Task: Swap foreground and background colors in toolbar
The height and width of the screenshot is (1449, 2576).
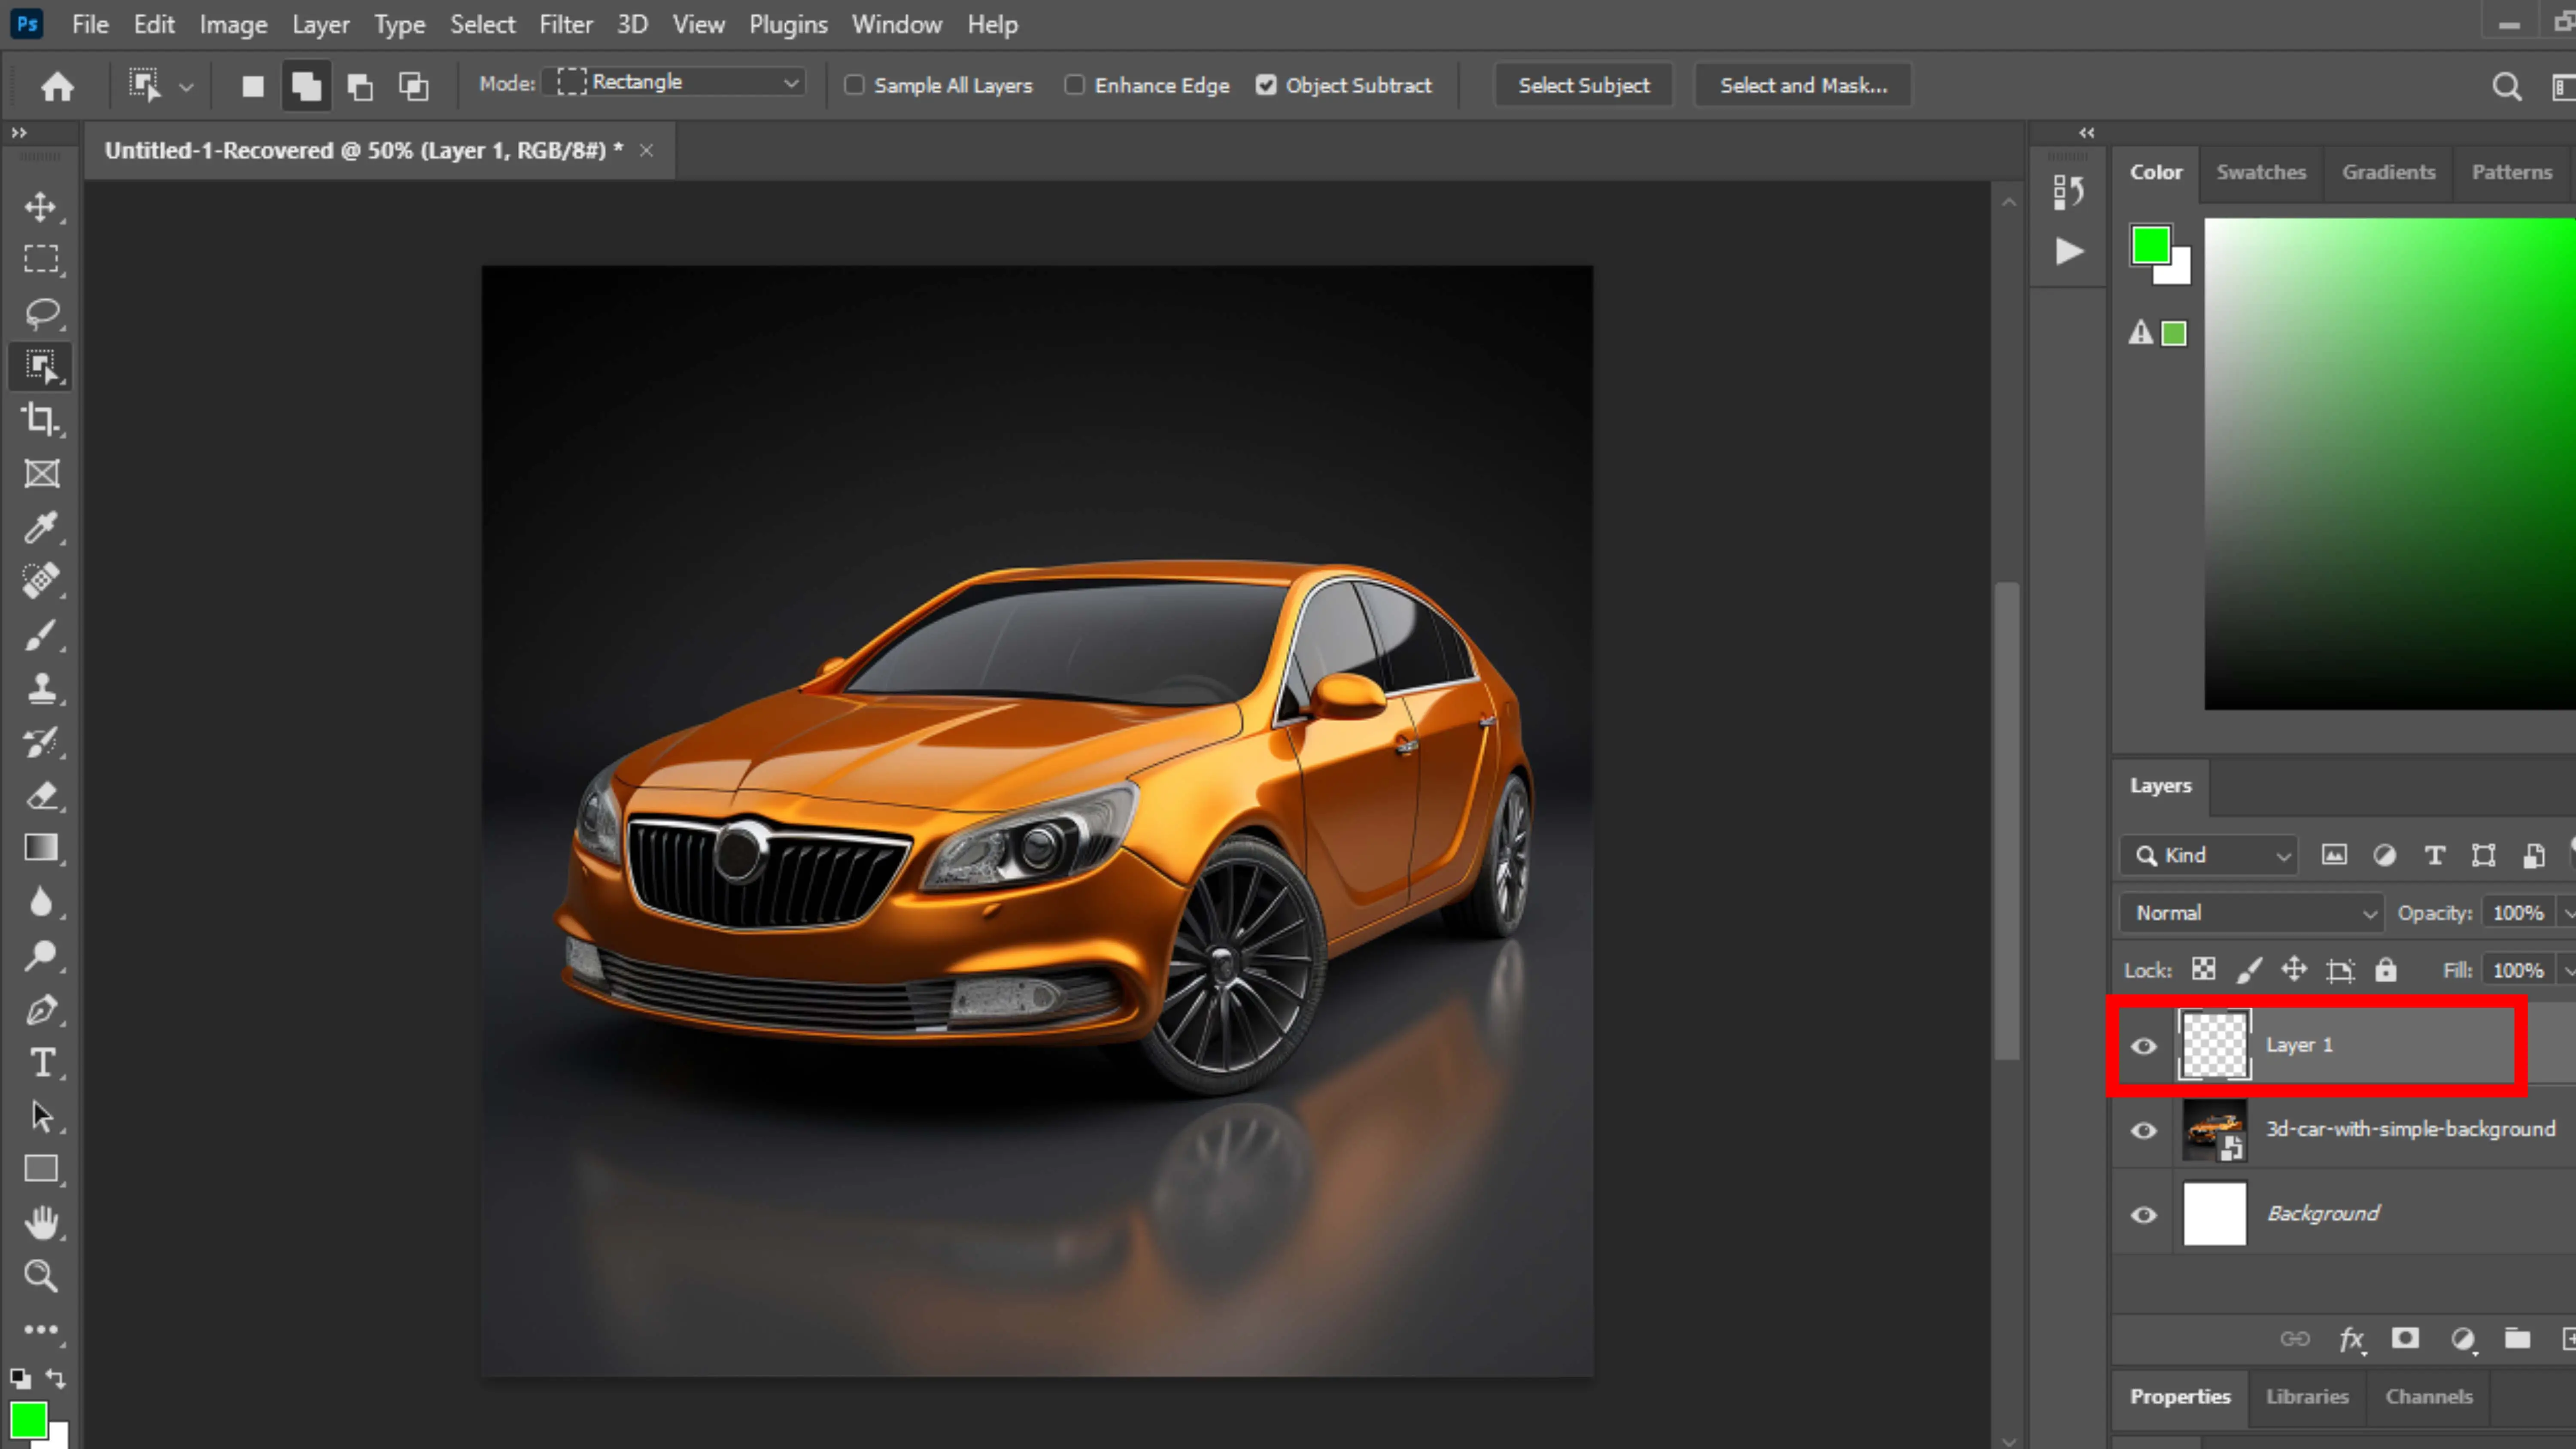Action: click(x=56, y=1379)
